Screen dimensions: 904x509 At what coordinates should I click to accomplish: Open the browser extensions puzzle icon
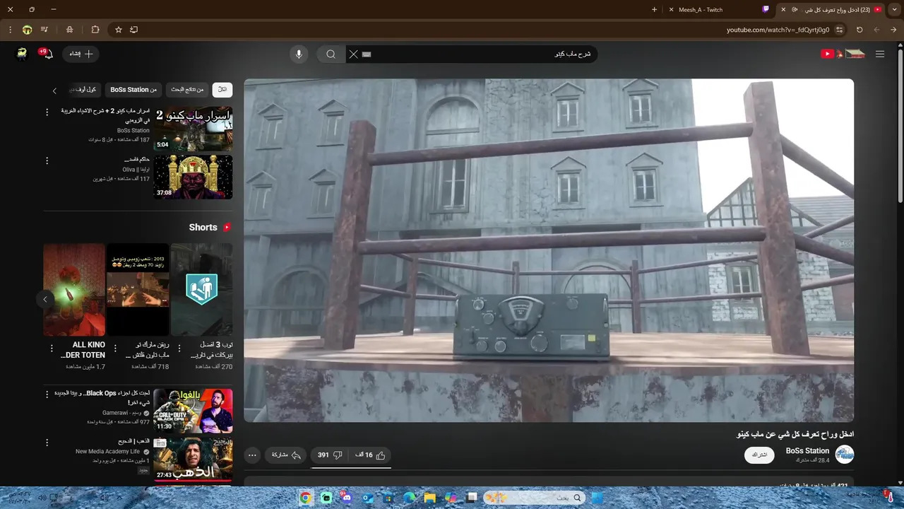[95, 30]
